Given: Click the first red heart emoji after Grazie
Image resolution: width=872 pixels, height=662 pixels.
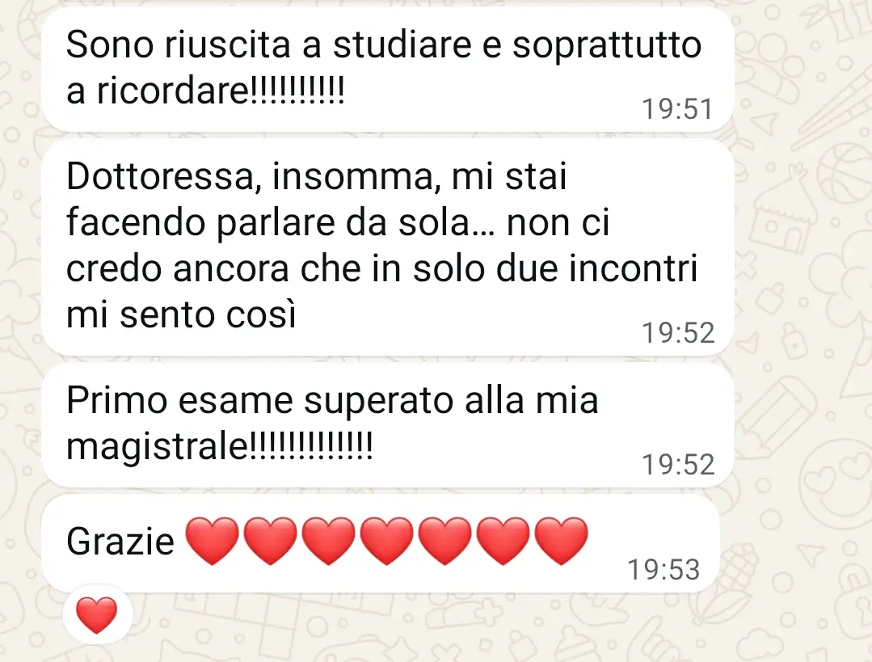Looking at the screenshot, I should (212, 540).
